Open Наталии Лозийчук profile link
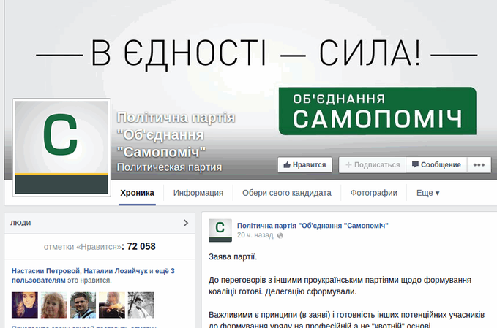The height and width of the screenshot is (328, 497). point(116,271)
